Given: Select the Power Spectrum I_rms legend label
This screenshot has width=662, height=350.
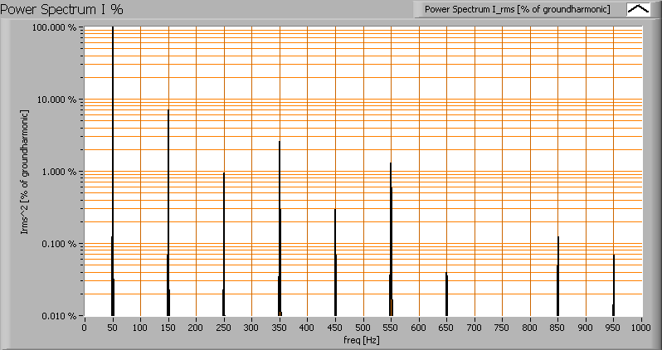Looking at the screenshot, I should point(517,9).
